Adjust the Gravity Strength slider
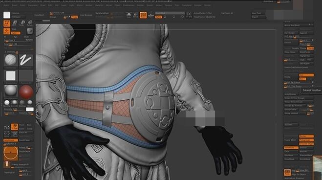This screenshot has width=322, height=180. pos(22,165)
